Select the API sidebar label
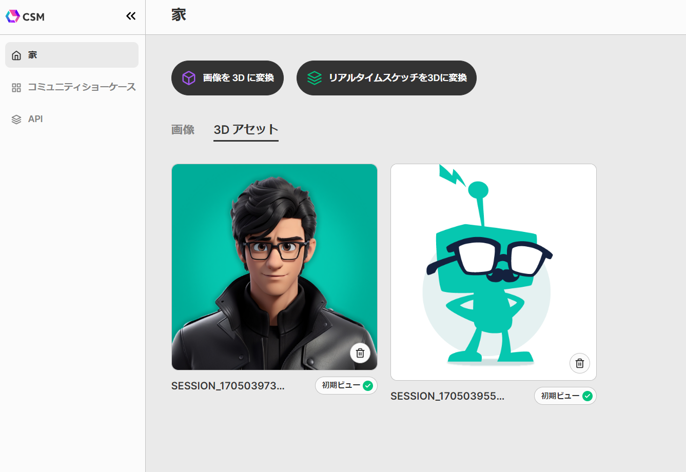The width and height of the screenshot is (686, 472). pyautogui.click(x=35, y=119)
